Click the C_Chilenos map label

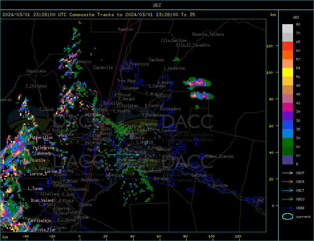pyautogui.click(x=36, y=86)
